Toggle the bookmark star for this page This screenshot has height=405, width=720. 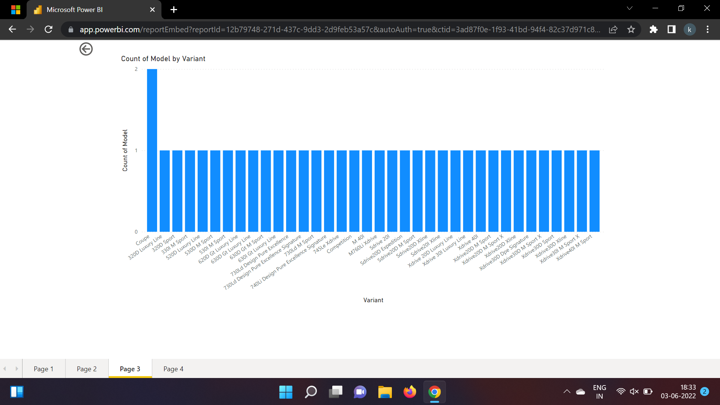pos(631,29)
